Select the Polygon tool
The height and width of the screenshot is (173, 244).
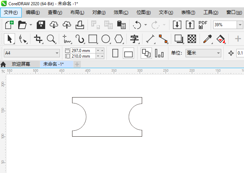click(119, 39)
